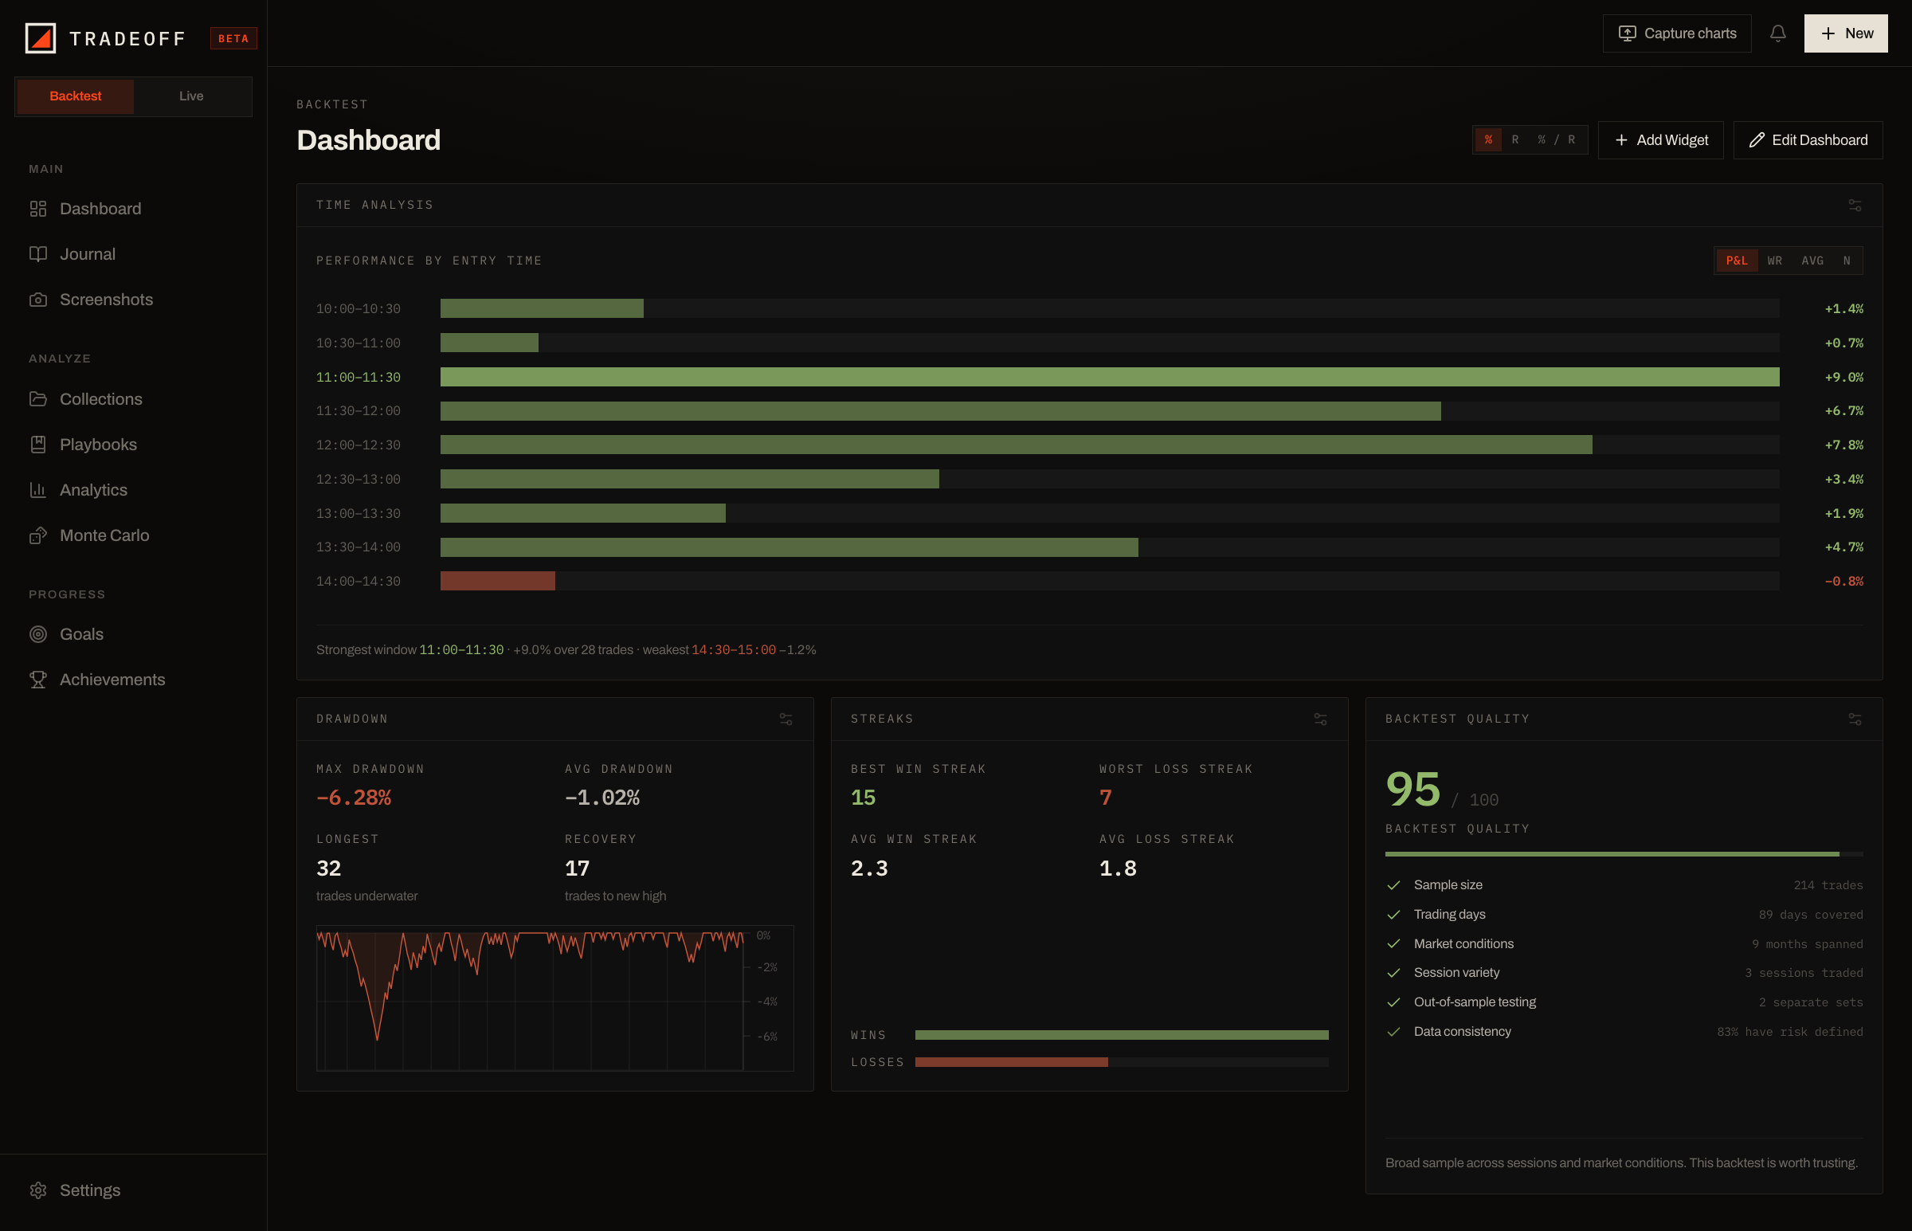Select the % display unit toggle

(x=1487, y=140)
